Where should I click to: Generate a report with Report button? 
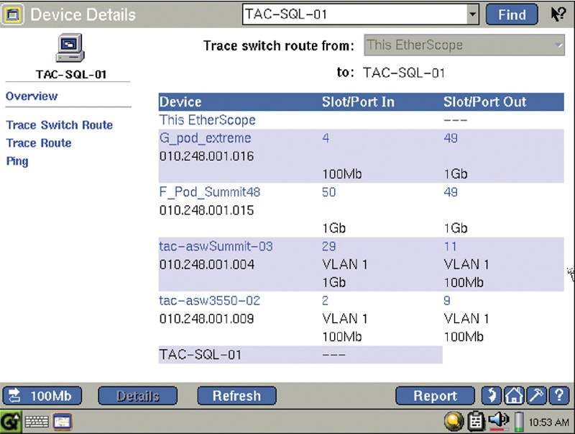[435, 396]
